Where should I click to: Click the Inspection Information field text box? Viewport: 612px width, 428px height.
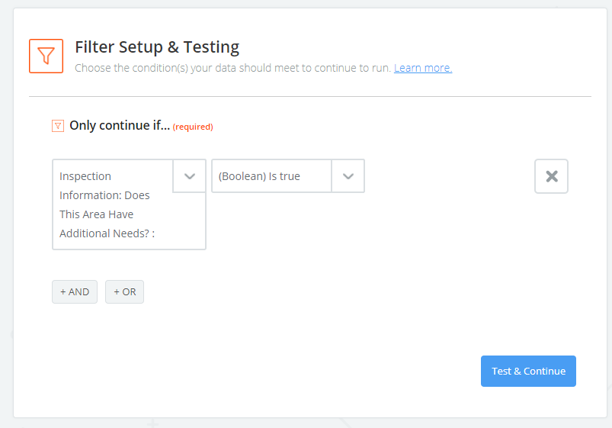[x=113, y=204]
